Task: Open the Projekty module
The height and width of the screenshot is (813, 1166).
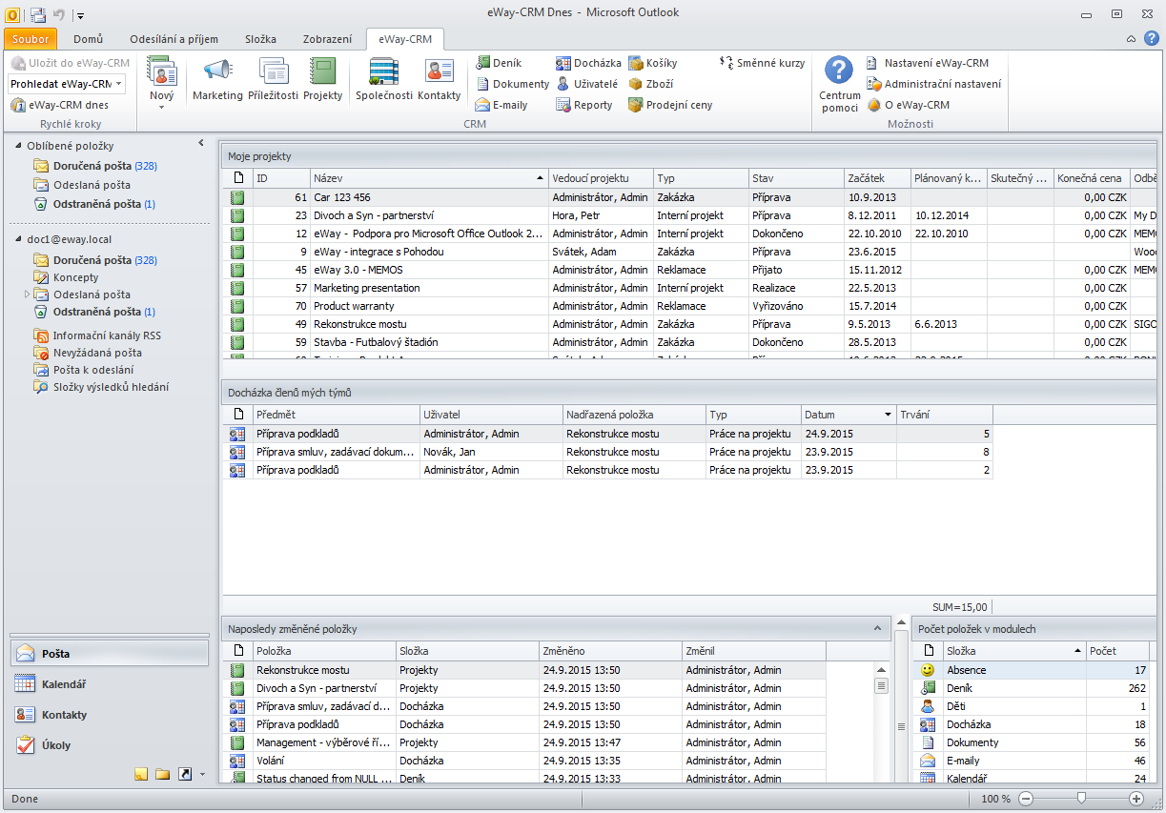Action: 323,80
